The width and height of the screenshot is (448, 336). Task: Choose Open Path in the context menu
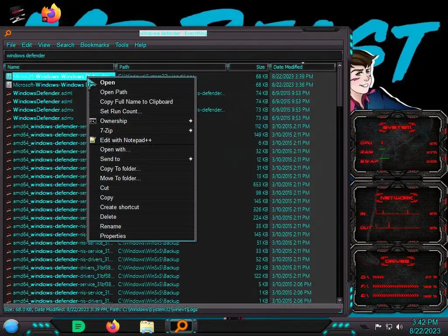click(x=142, y=92)
